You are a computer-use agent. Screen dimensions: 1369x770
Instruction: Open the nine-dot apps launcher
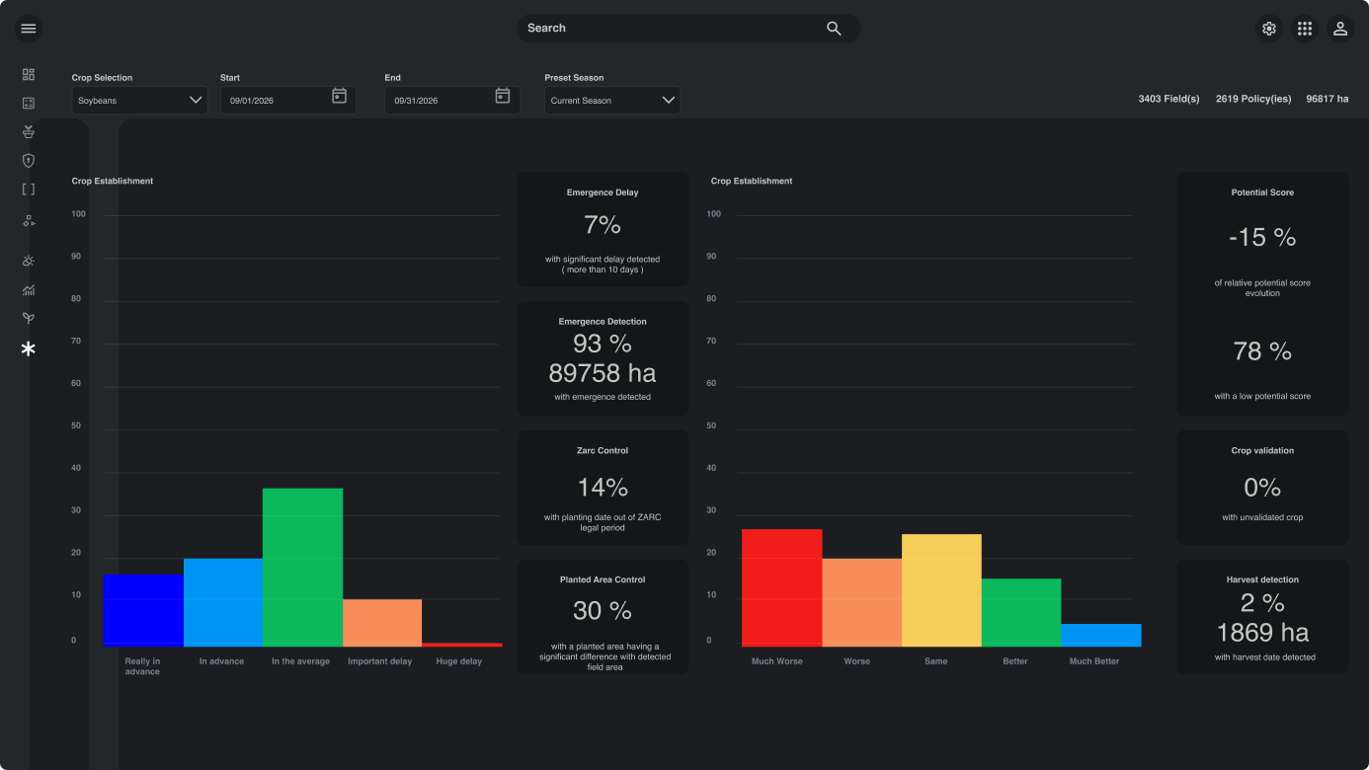(x=1305, y=29)
